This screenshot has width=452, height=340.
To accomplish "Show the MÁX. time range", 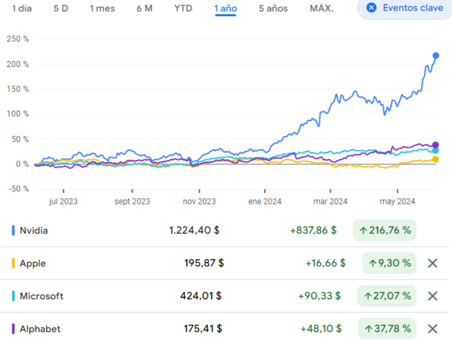I will [321, 9].
